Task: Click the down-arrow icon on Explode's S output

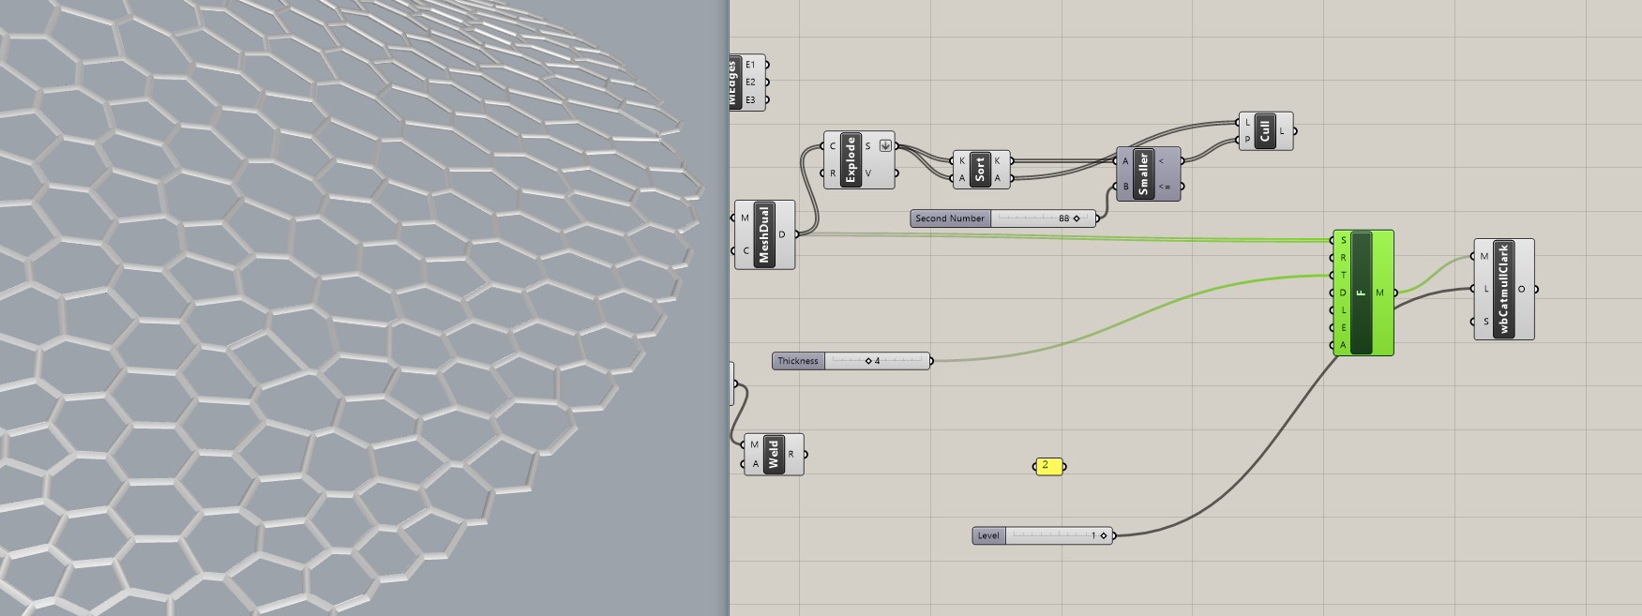Action: coord(884,146)
